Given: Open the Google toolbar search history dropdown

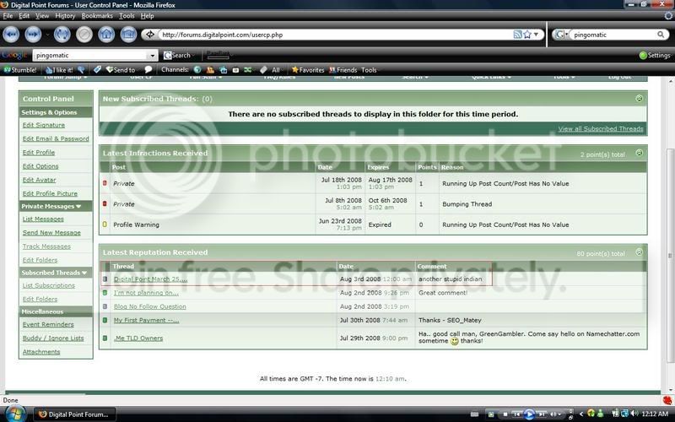Looking at the screenshot, I should point(152,56).
